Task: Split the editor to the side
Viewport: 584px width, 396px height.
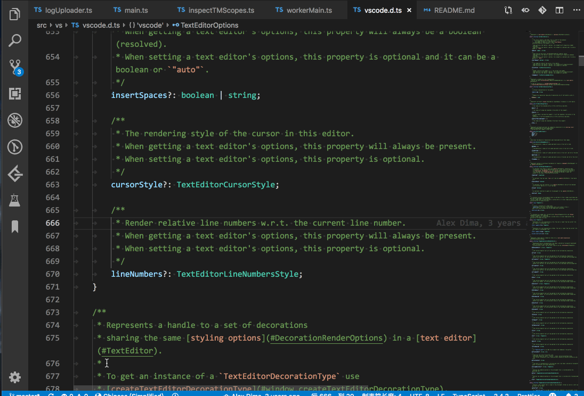Action: click(x=559, y=10)
